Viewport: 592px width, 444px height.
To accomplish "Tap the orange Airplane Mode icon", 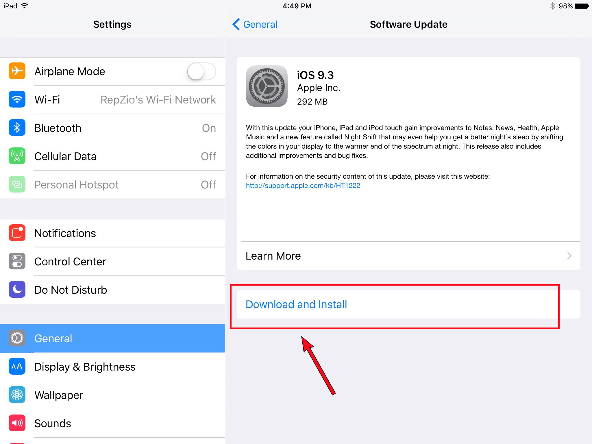I will (x=17, y=71).
